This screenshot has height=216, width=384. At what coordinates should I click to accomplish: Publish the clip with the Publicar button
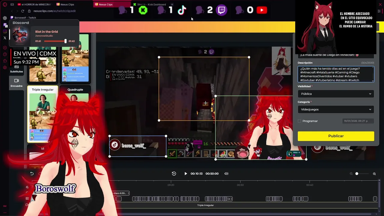click(x=336, y=136)
